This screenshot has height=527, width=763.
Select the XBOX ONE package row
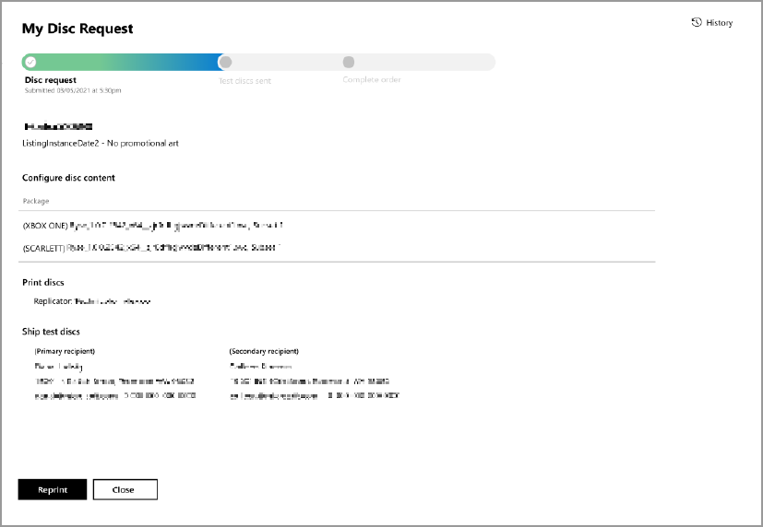[x=337, y=226]
